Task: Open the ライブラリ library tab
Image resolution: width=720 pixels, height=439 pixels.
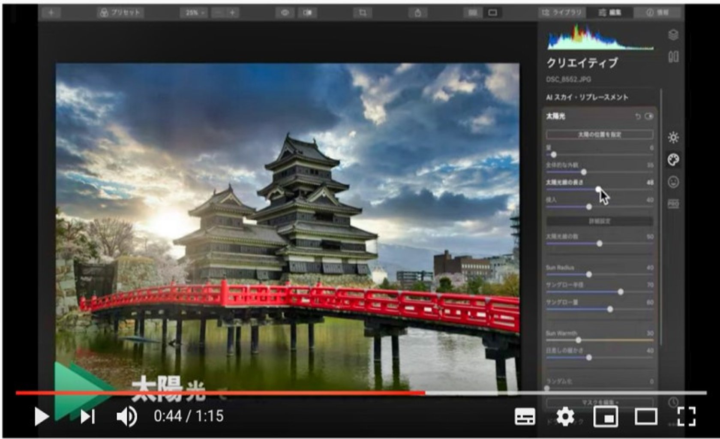Action: 562,13
